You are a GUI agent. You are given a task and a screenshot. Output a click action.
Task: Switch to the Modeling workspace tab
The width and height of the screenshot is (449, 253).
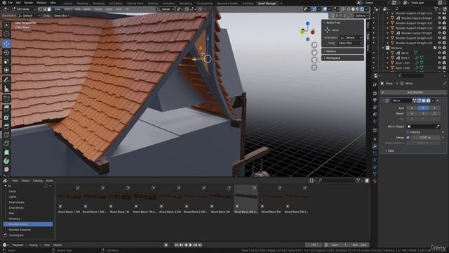coord(82,4)
